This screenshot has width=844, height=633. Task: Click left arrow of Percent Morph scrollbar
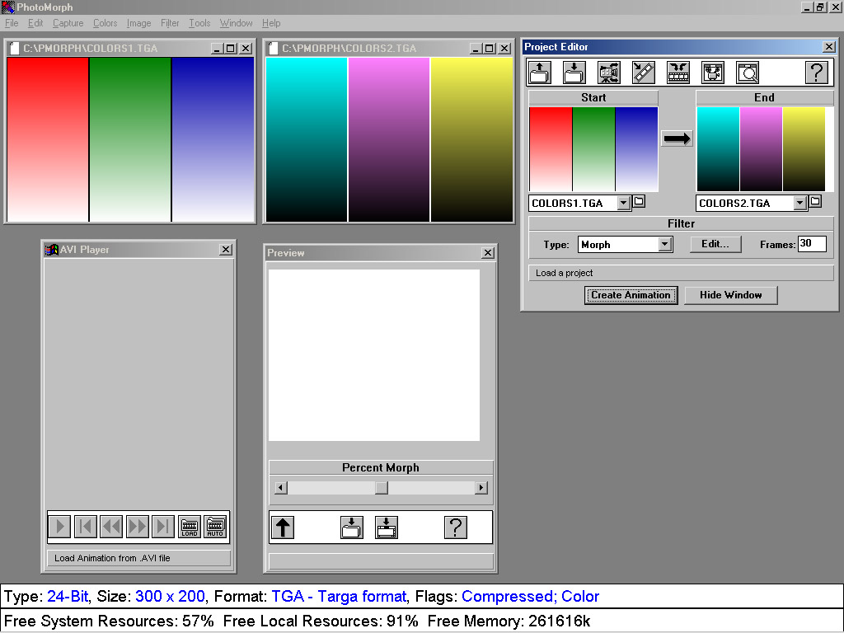(280, 488)
